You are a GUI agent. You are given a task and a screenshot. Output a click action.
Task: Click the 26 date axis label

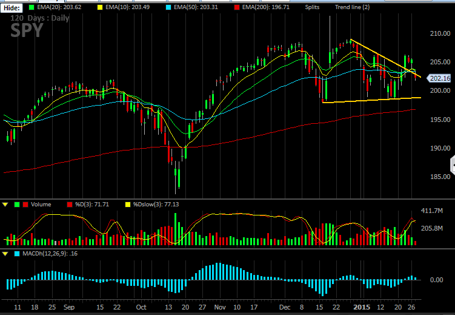pyautogui.click(x=411, y=308)
